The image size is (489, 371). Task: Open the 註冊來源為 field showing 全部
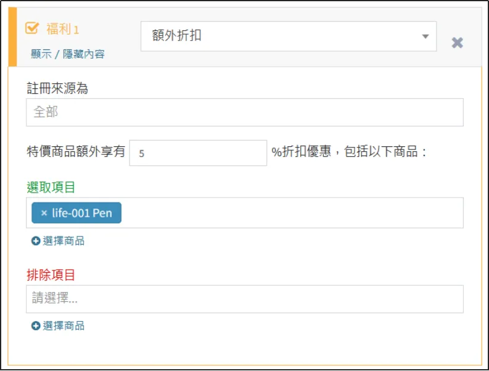[x=244, y=113]
